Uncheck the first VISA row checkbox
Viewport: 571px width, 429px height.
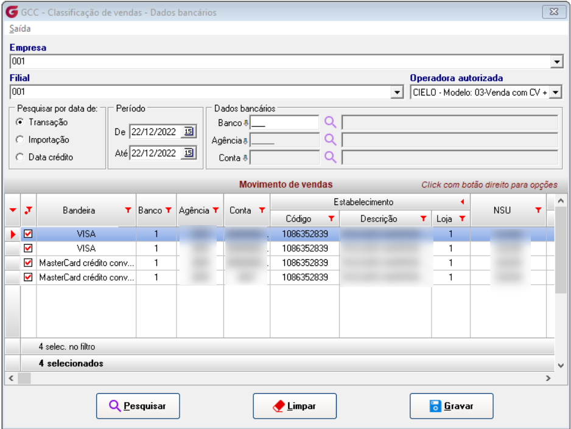point(28,234)
